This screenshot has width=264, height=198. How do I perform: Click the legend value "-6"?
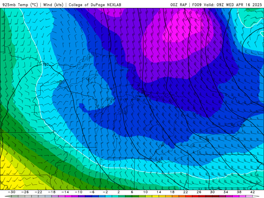92,192
